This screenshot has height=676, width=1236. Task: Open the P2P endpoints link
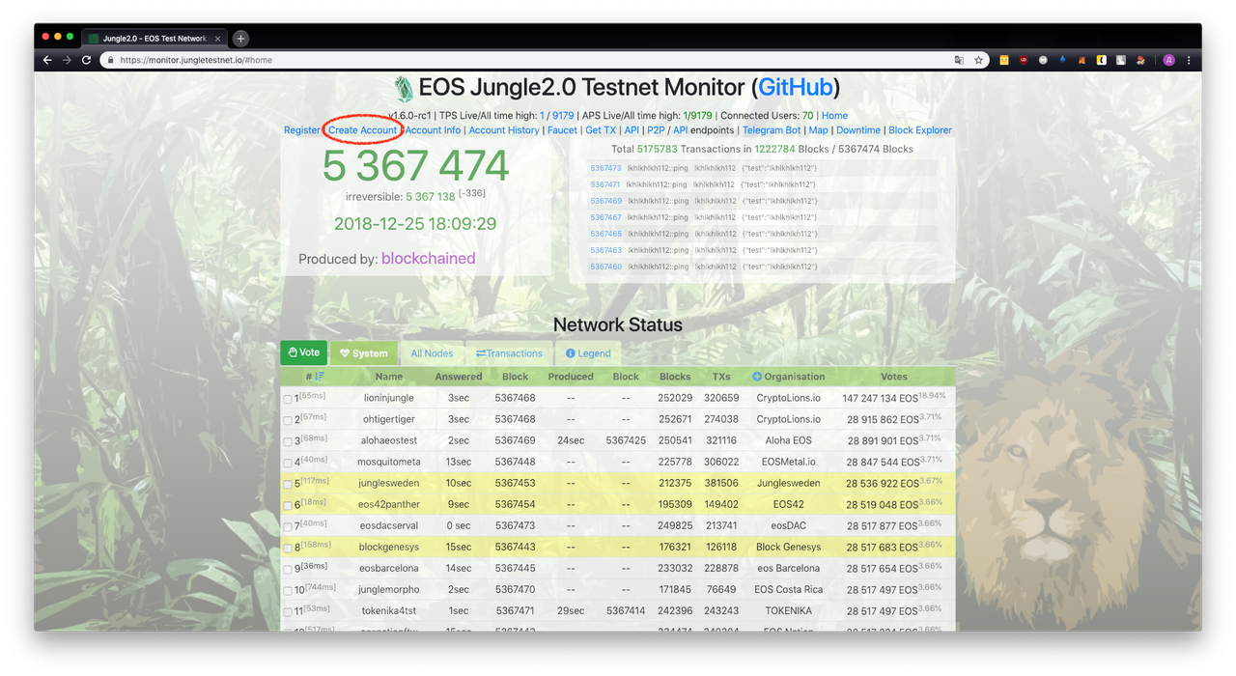(x=656, y=130)
